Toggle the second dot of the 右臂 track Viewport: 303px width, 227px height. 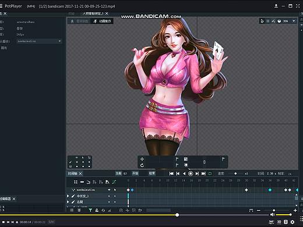(115, 202)
